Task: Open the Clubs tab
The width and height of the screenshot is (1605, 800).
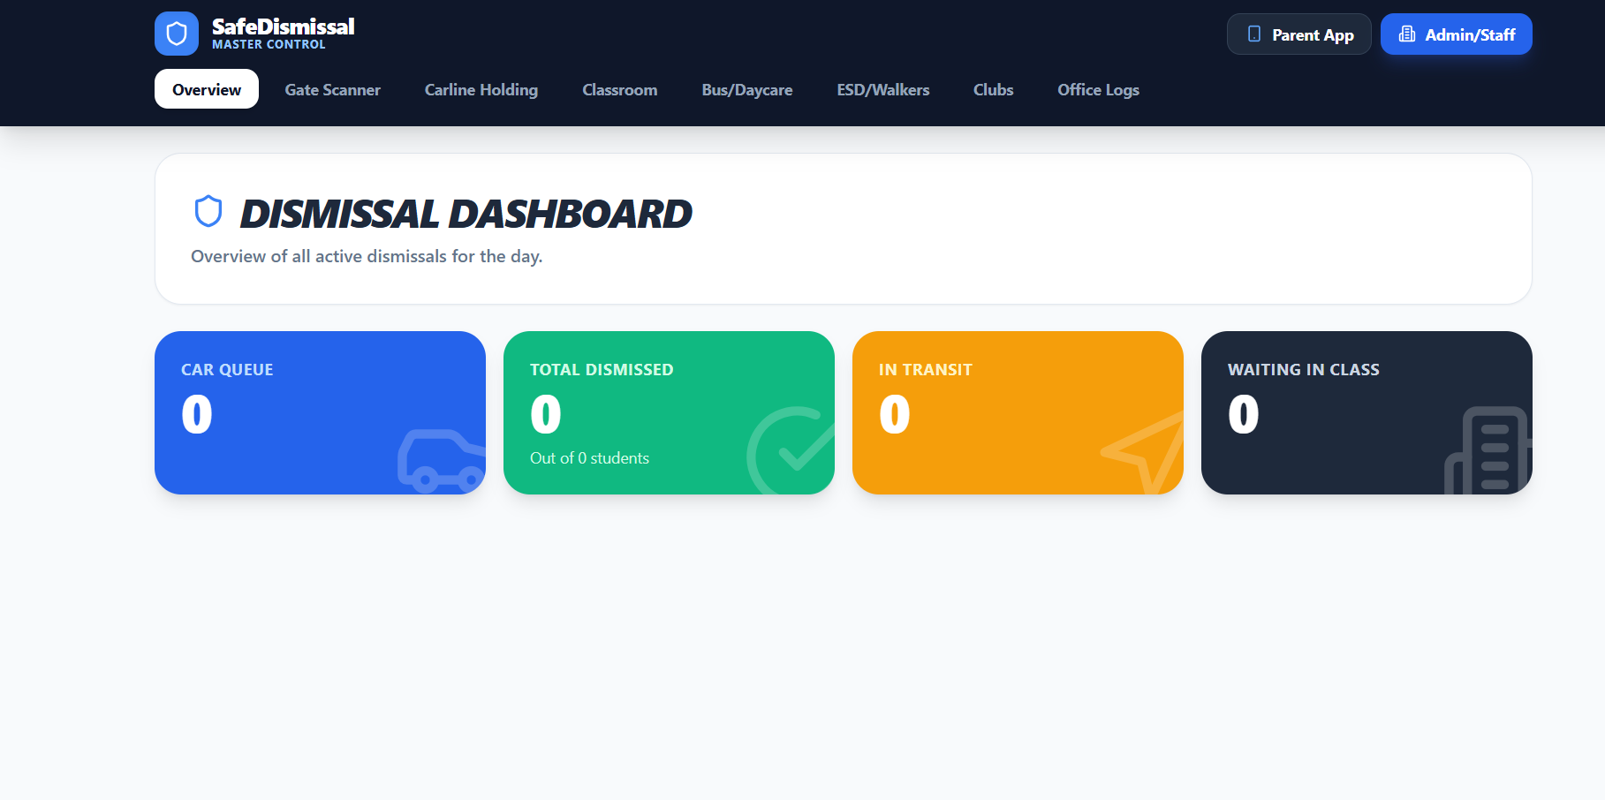Action: pos(994,89)
